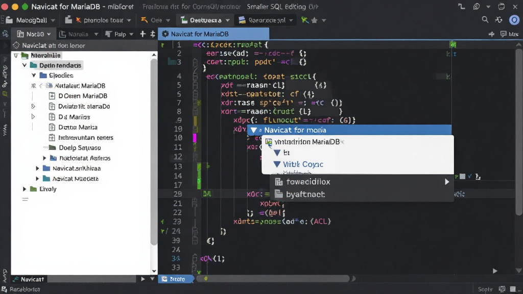Click the 'Navicat for MariaDB' window title
The width and height of the screenshot is (523, 294).
click(82, 7)
